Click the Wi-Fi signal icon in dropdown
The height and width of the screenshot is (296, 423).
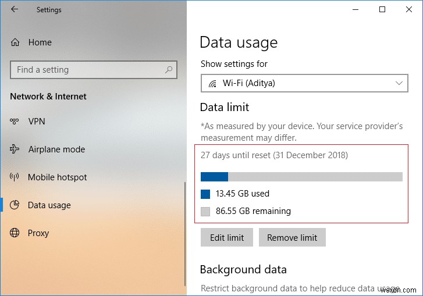coord(213,83)
